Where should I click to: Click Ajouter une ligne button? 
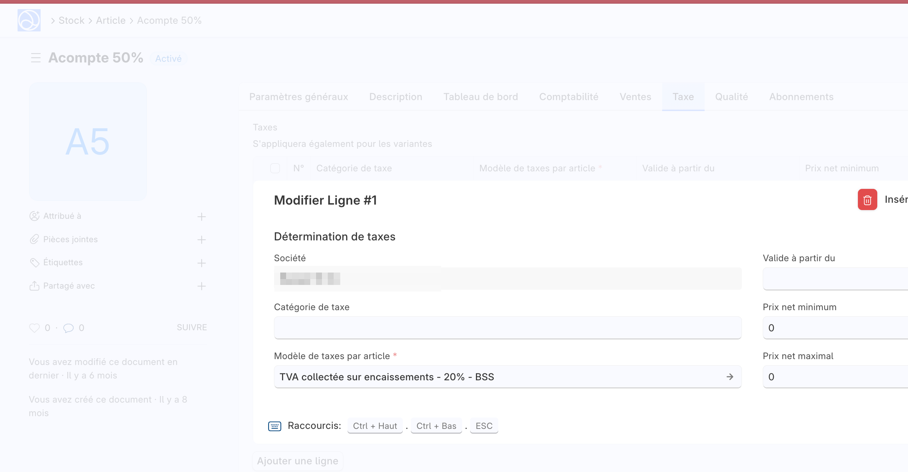point(297,461)
